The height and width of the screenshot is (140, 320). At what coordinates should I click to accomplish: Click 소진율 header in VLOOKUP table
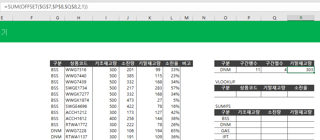tap(301, 88)
